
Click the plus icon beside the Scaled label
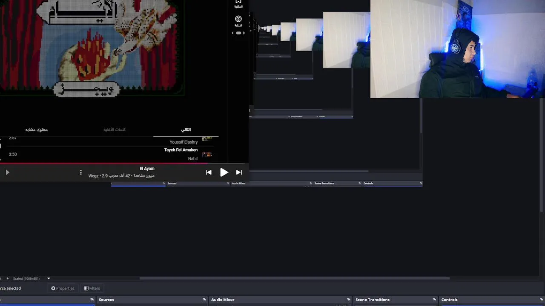pos(7,278)
